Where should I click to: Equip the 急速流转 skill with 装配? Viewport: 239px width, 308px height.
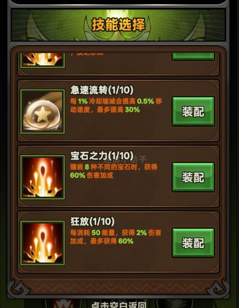[193, 111]
